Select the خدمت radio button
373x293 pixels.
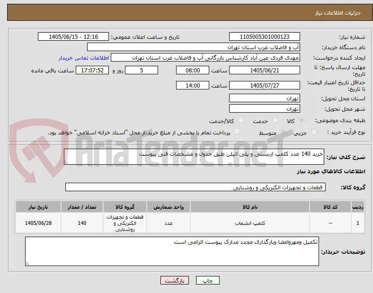click(x=275, y=120)
